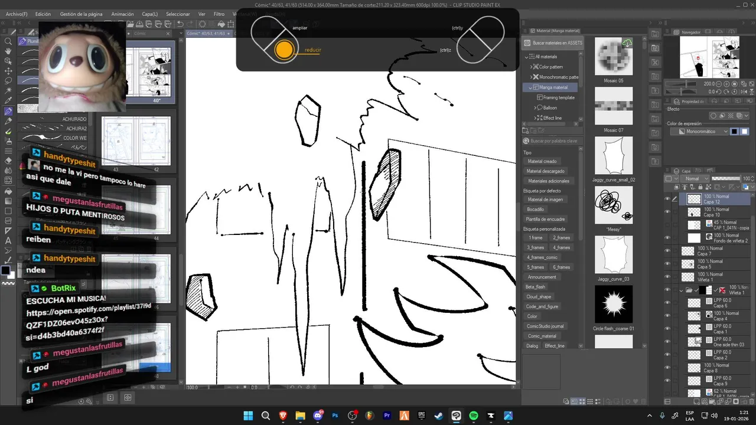Open the Edición menu
756x425 pixels.
(43, 14)
